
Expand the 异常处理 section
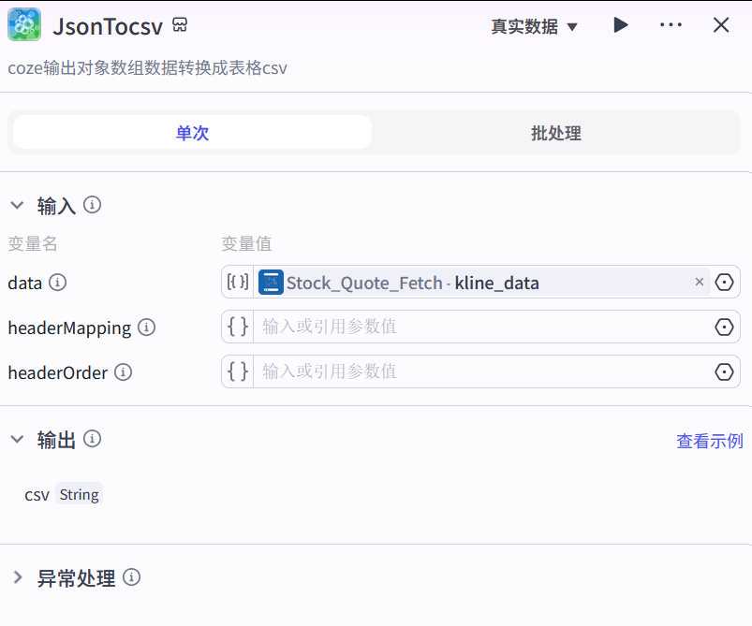click(x=18, y=577)
